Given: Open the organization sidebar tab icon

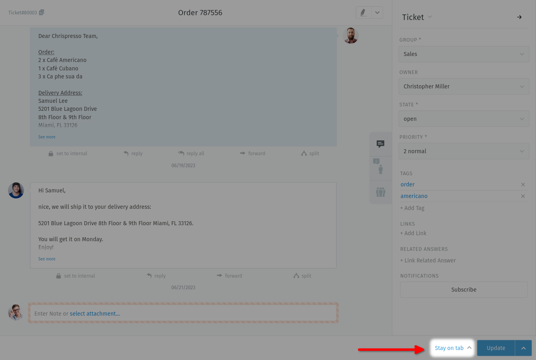Looking at the screenshot, I should (x=380, y=192).
